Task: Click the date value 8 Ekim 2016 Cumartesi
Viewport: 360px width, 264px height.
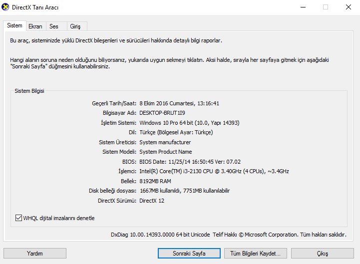Action: point(167,103)
